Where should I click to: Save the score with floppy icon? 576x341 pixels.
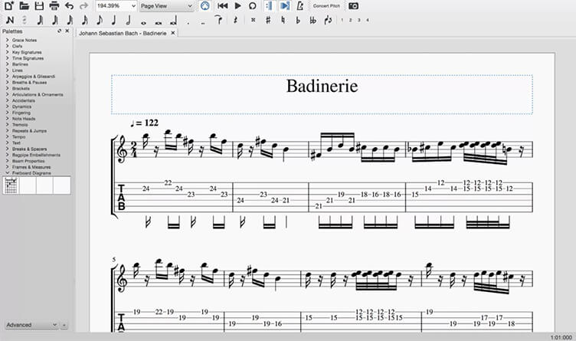(x=39, y=6)
